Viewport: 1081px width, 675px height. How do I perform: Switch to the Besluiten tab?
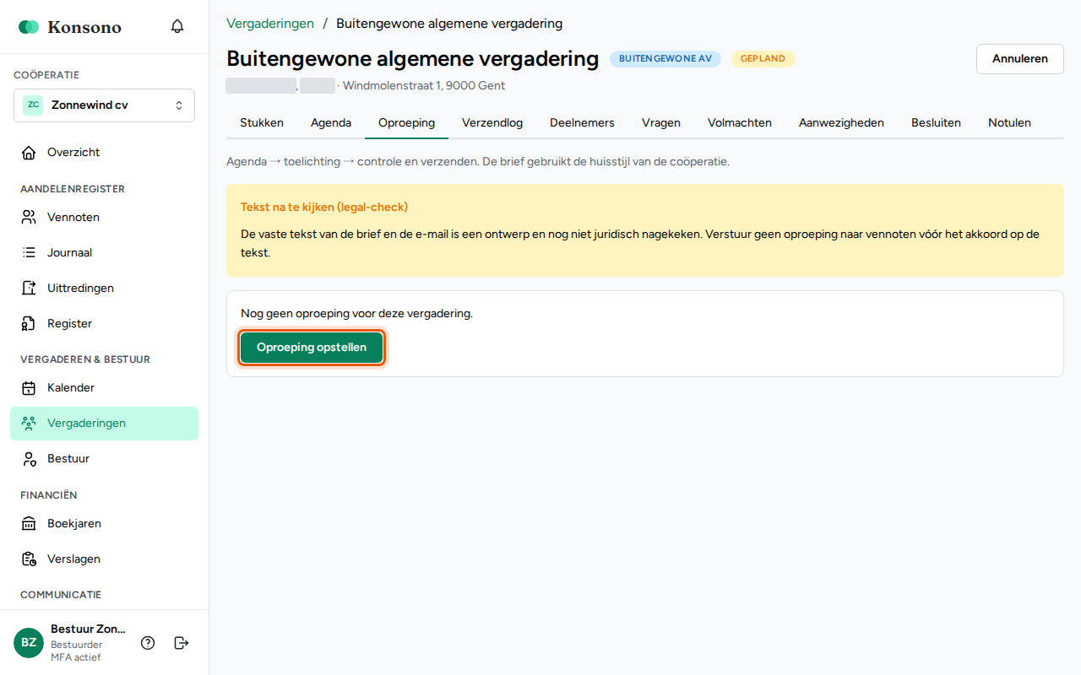[936, 123]
